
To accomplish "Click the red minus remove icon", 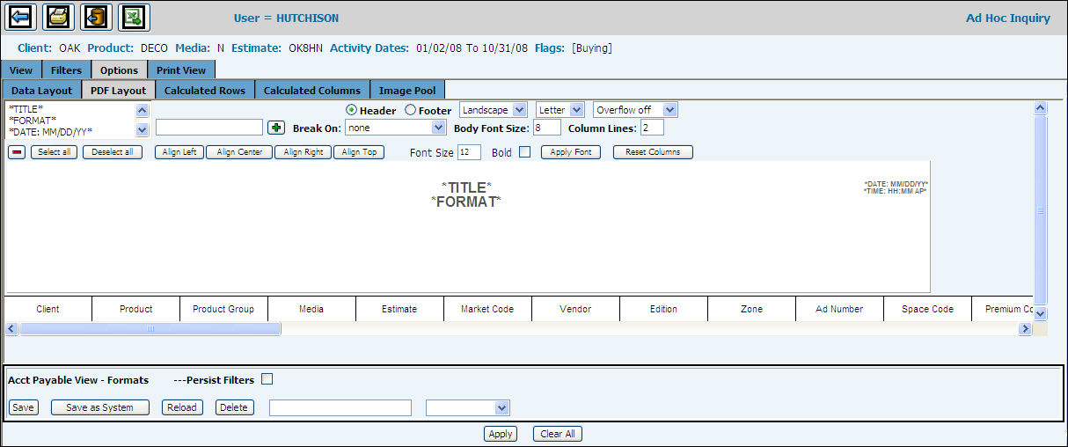I will click(17, 152).
